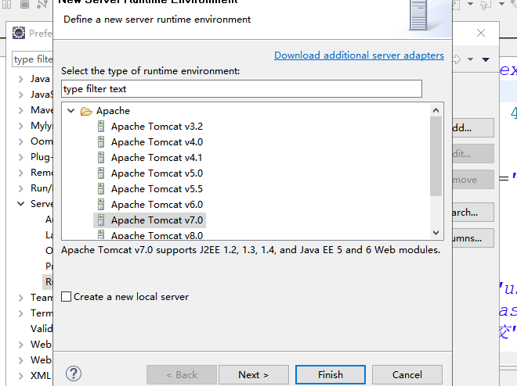Select Apache Tomcat v6.0 server icon

[x=101, y=205]
